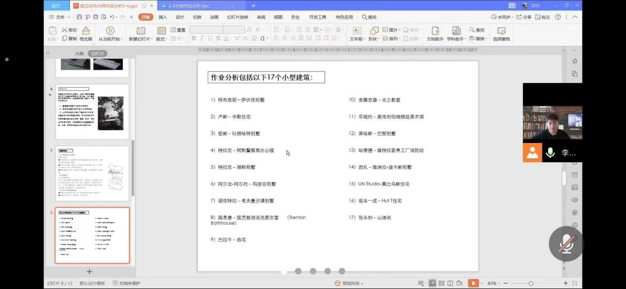The image size is (626, 289).
Task: Click the 新建幻灯片 new slide icon
Action: pos(140,31)
